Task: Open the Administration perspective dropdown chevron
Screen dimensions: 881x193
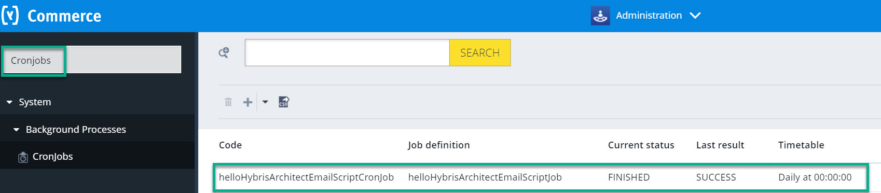Action: tap(695, 16)
